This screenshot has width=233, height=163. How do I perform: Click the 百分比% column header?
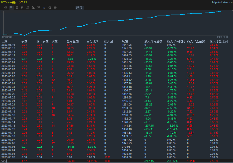[x=92, y=41]
